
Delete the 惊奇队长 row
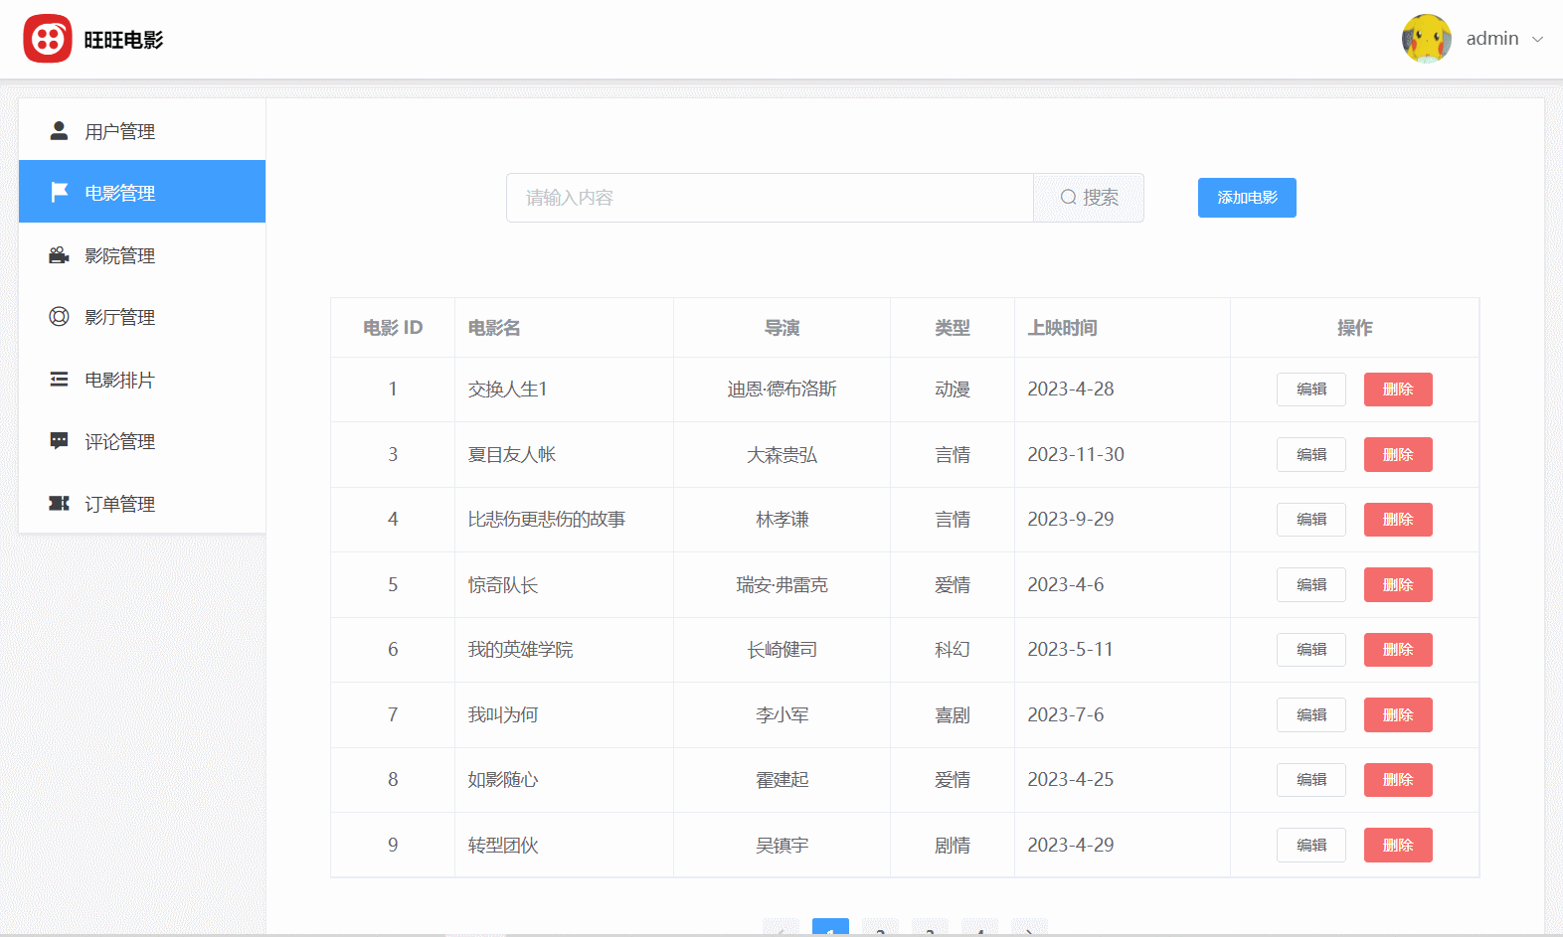pos(1398,584)
